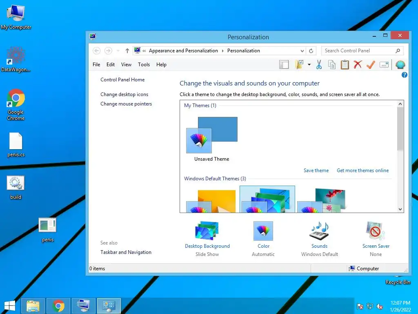Select the Unsaved Theme thumbnail
The height and width of the screenshot is (314, 418).
pyautogui.click(x=212, y=135)
